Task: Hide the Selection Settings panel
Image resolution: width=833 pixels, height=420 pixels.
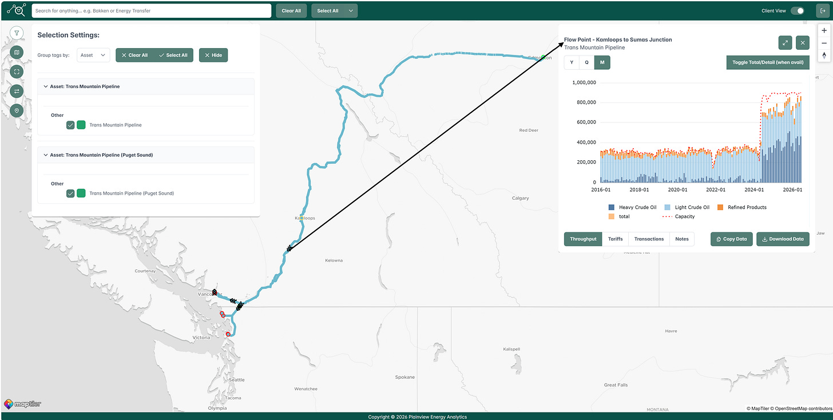Action: pyautogui.click(x=213, y=55)
